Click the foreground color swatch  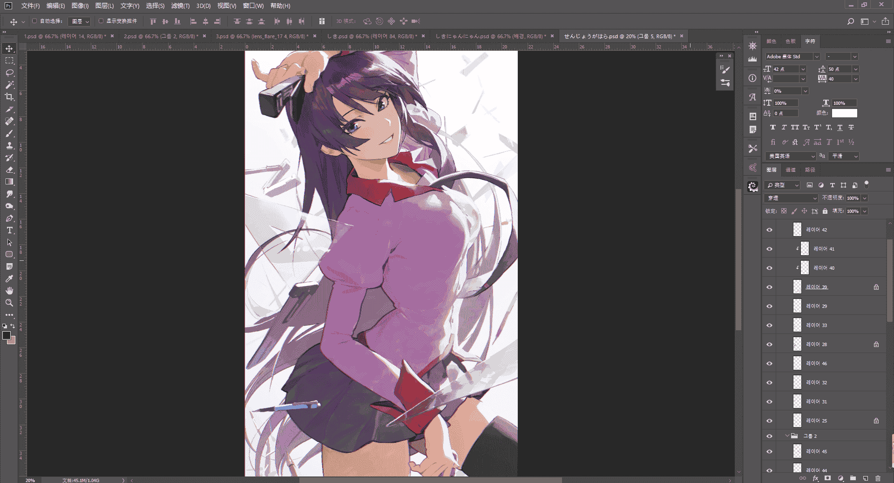(x=6, y=335)
